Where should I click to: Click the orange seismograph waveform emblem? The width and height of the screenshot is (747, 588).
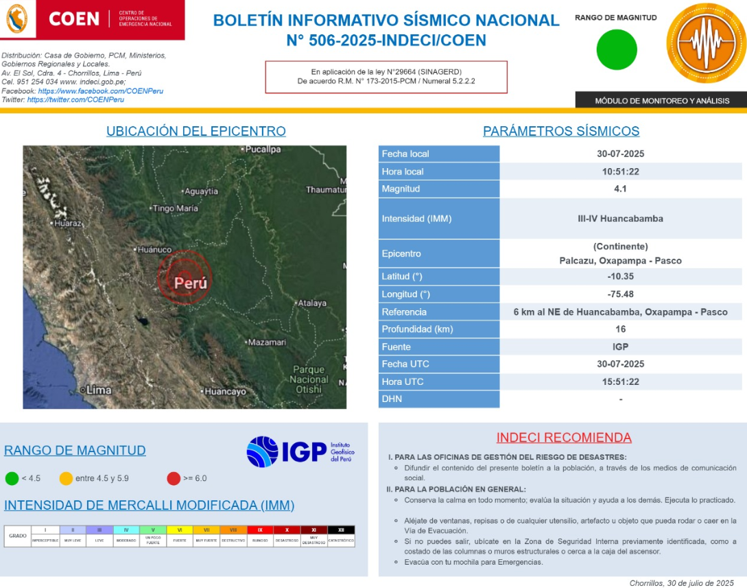tap(706, 43)
